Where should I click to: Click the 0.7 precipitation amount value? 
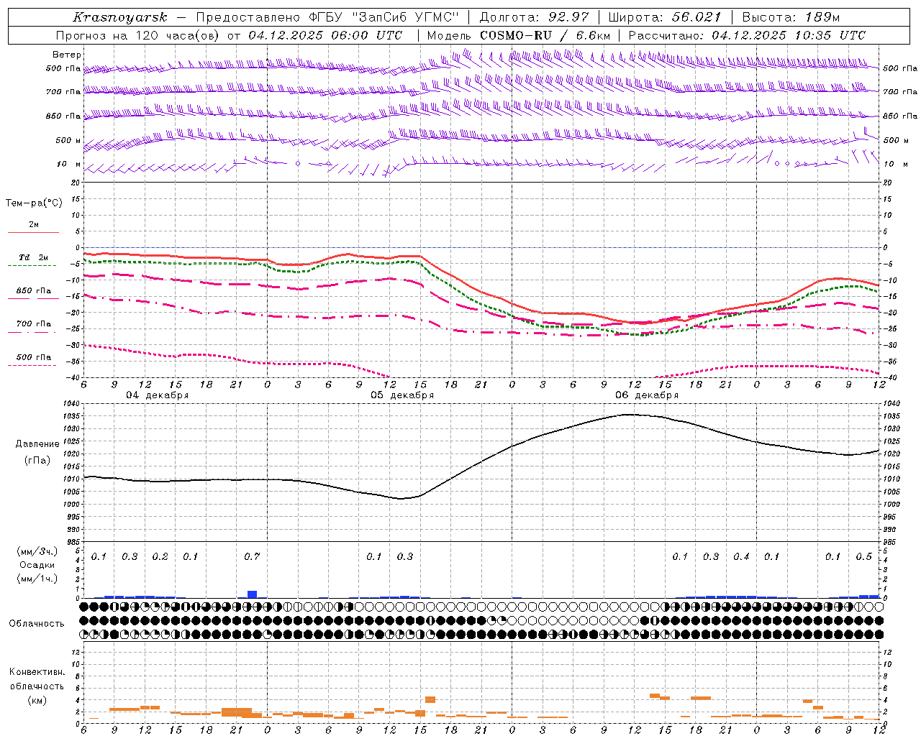click(x=252, y=556)
